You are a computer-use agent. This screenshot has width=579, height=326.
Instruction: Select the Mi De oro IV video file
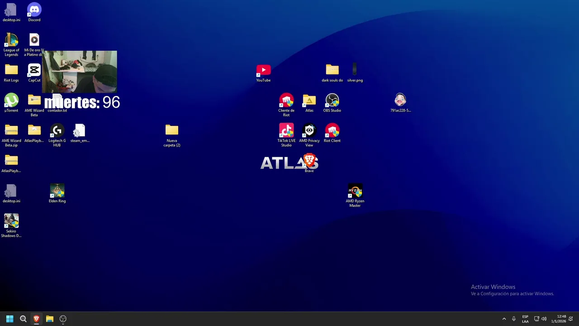click(x=34, y=45)
